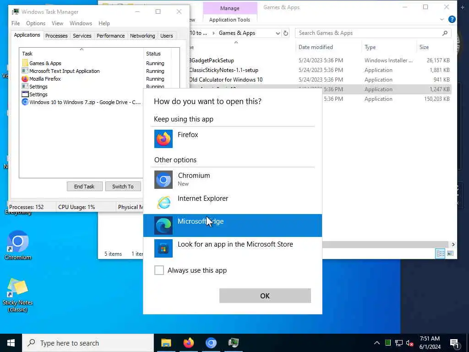The height and width of the screenshot is (352, 469).
Task: Click the search magnifier icon in Explorer
Action: (445, 33)
